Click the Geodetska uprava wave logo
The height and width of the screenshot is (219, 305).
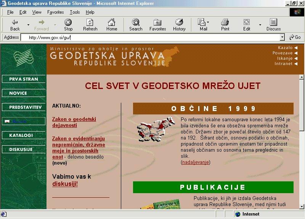24,57
